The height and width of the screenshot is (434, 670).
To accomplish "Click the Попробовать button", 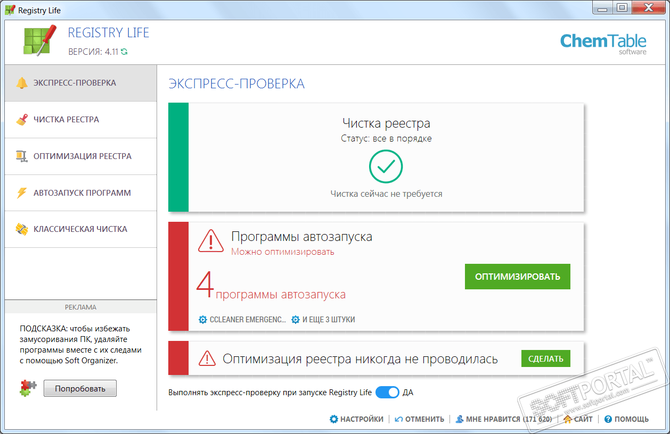I will (80, 388).
